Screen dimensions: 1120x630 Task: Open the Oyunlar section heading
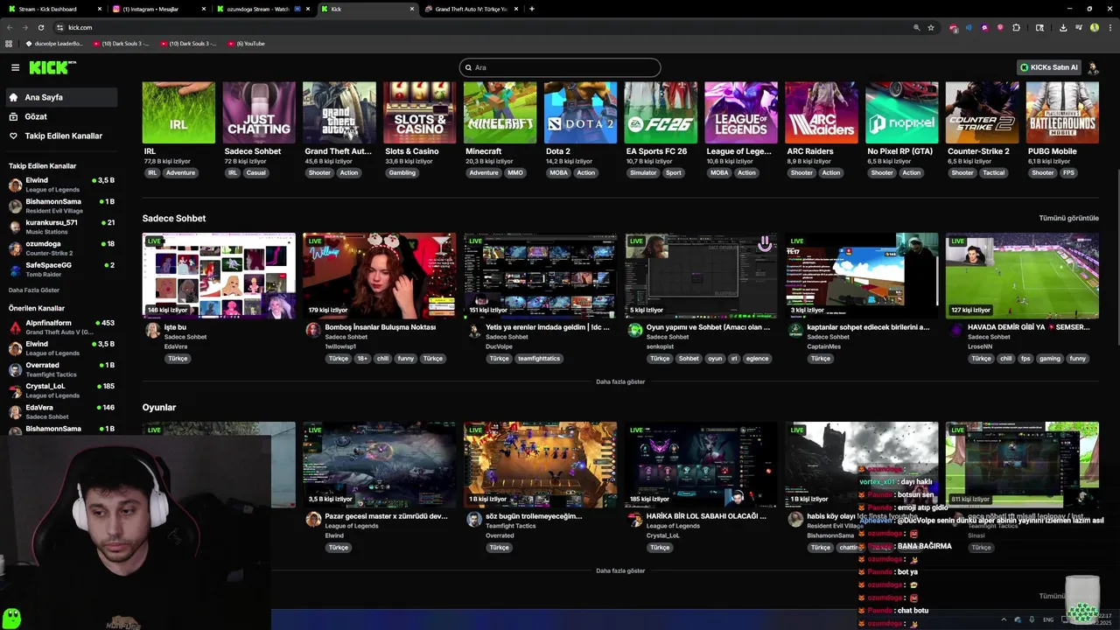click(159, 407)
